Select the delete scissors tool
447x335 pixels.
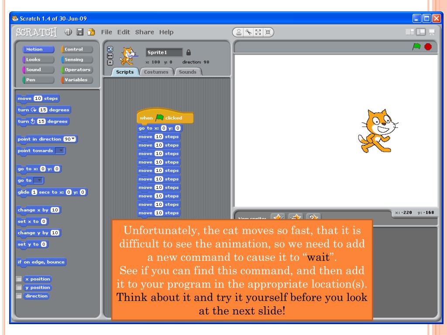(x=248, y=32)
